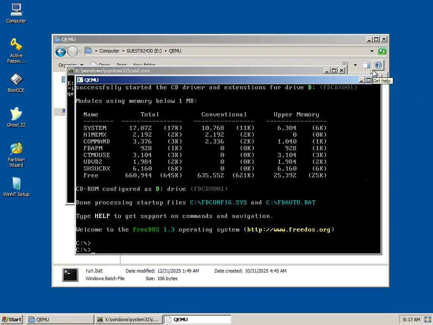Launch the Active Password Changer icon

tap(16, 51)
